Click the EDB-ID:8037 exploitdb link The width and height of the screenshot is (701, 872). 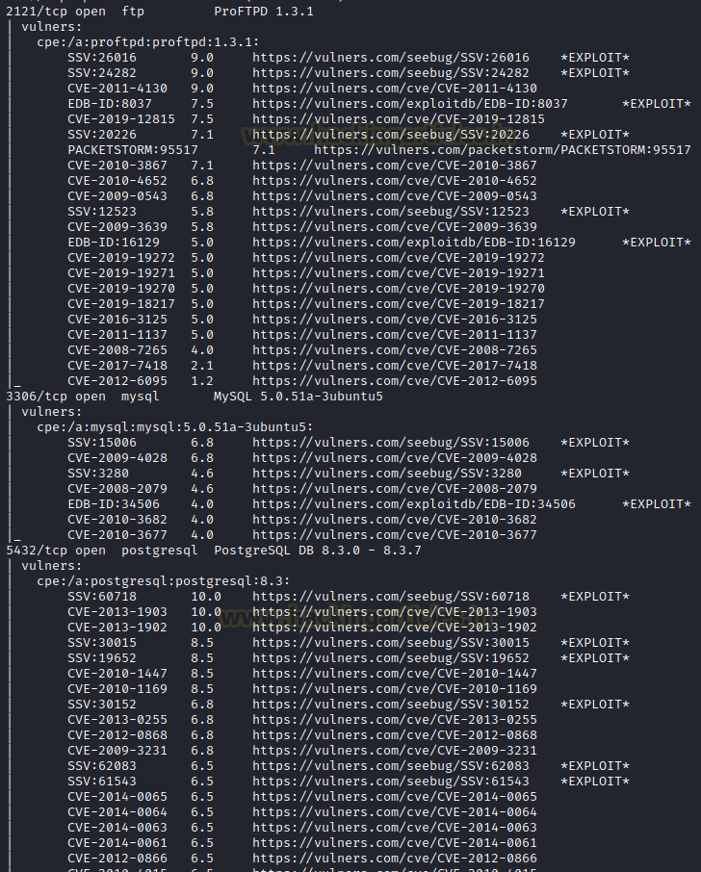click(x=410, y=104)
